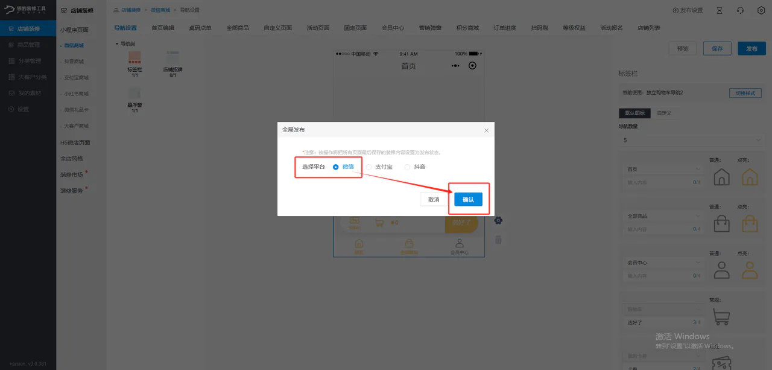
Task: Open the 购物车 selector dropdown
Action: coord(663,310)
